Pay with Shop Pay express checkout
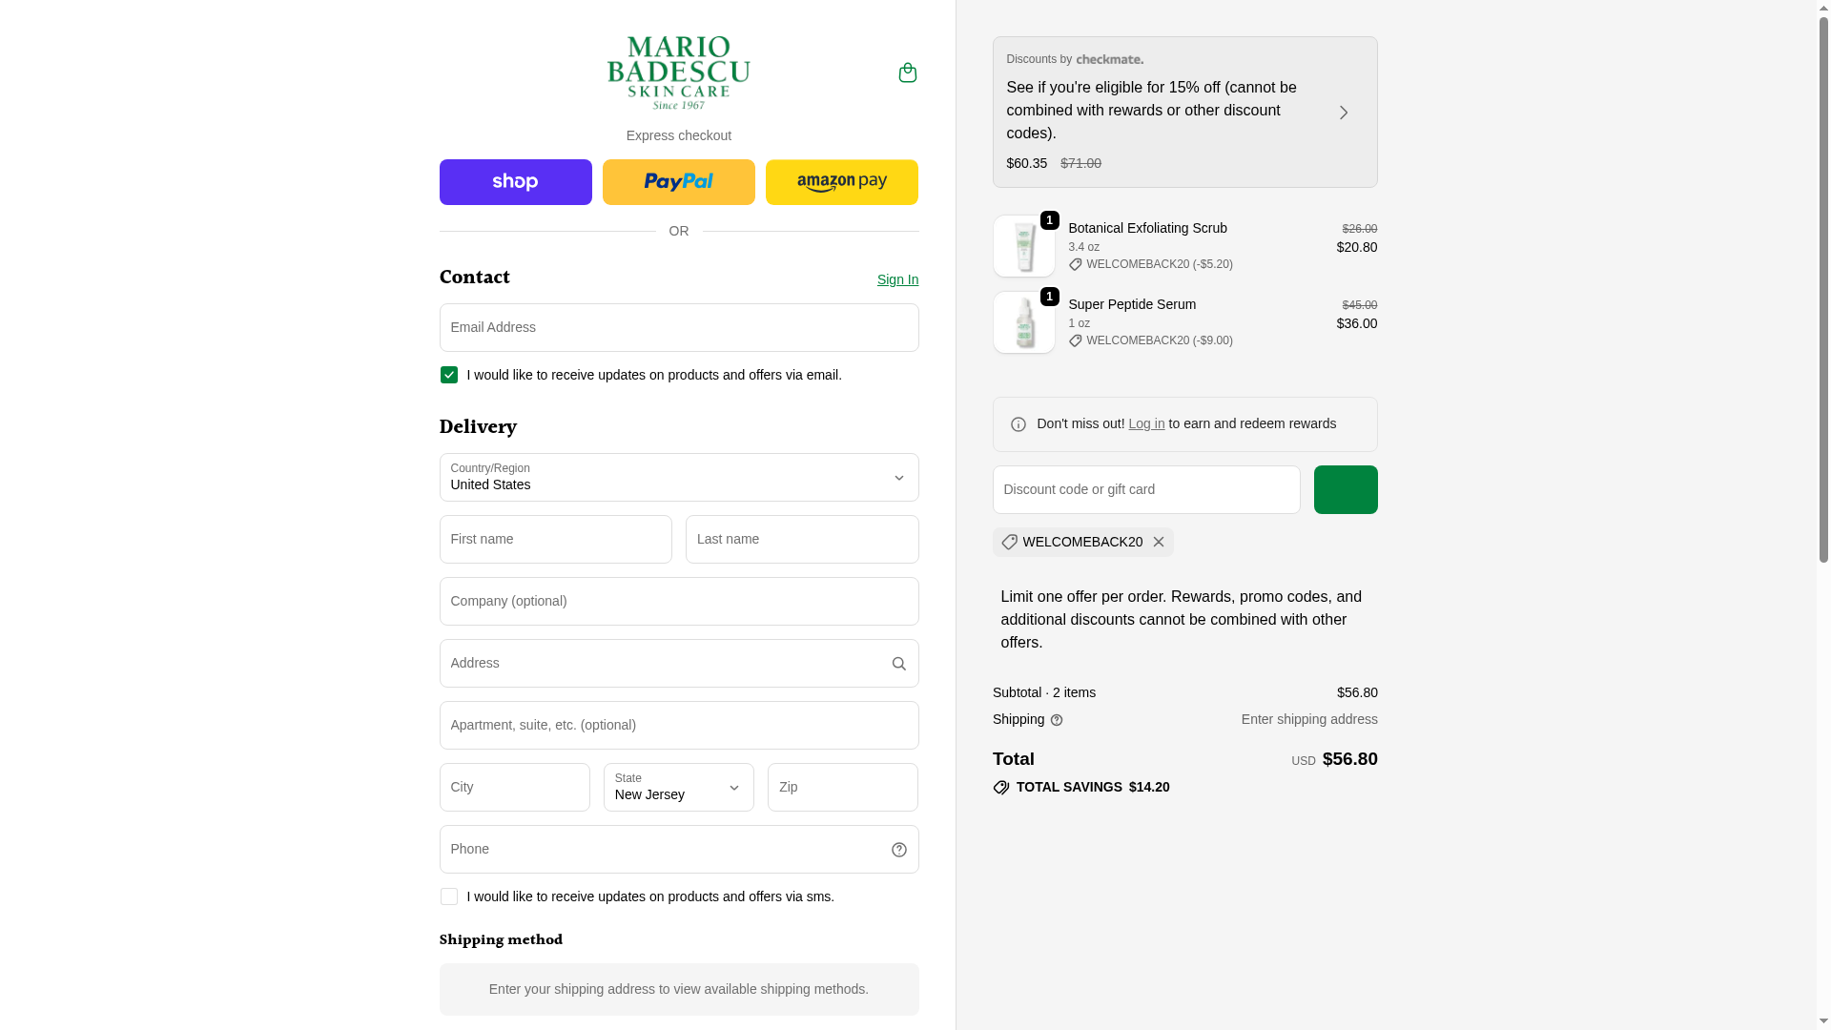The width and height of the screenshot is (1831, 1030). click(515, 182)
